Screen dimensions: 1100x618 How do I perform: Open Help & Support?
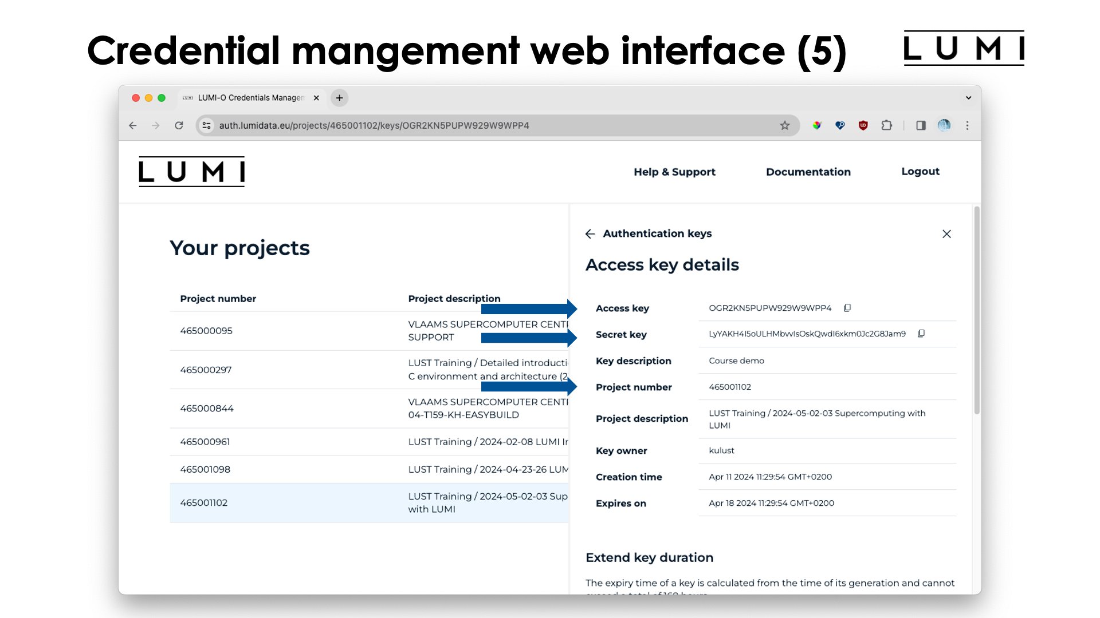pos(674,172)
